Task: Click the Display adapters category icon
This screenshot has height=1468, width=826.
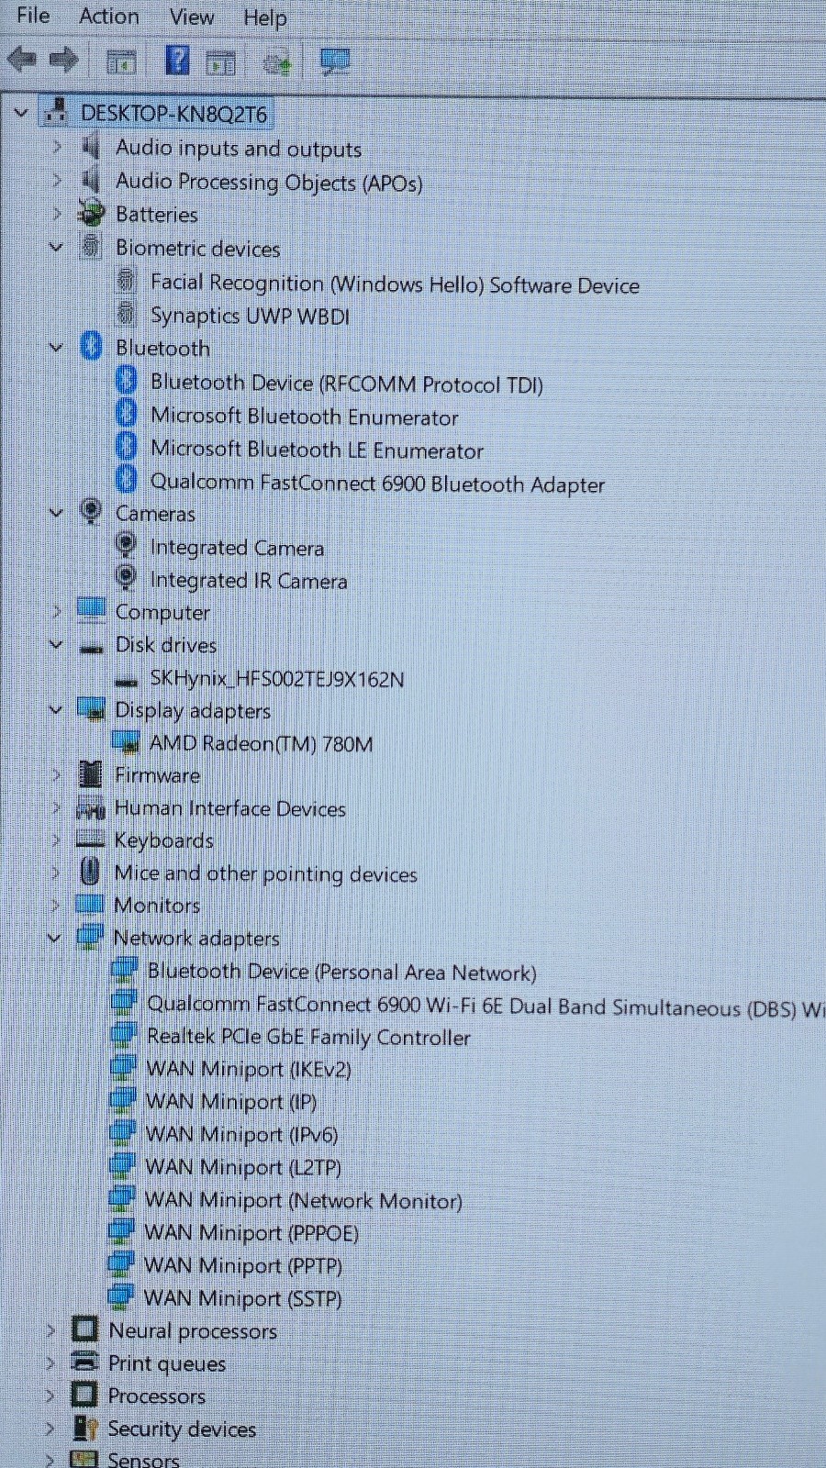Action: 91,709
